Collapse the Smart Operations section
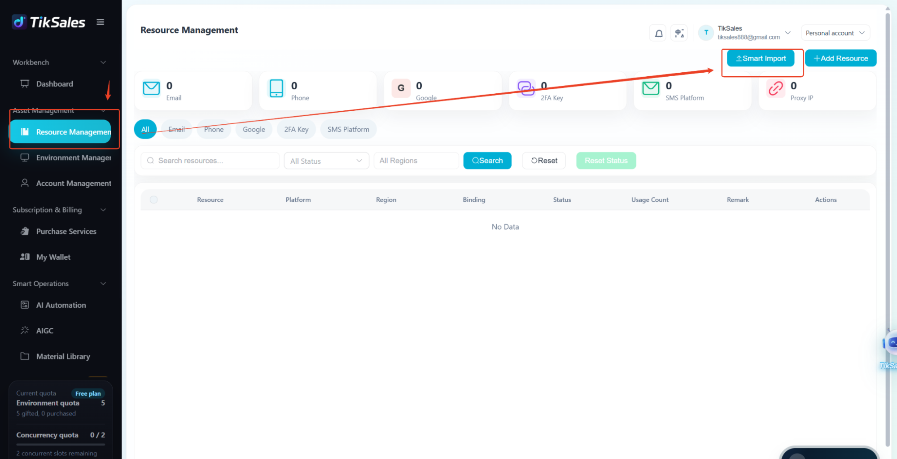 pos(103,284)
